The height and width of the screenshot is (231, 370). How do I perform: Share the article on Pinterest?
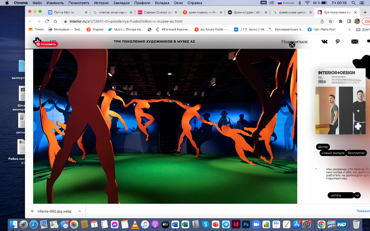[x=338, y=42]
